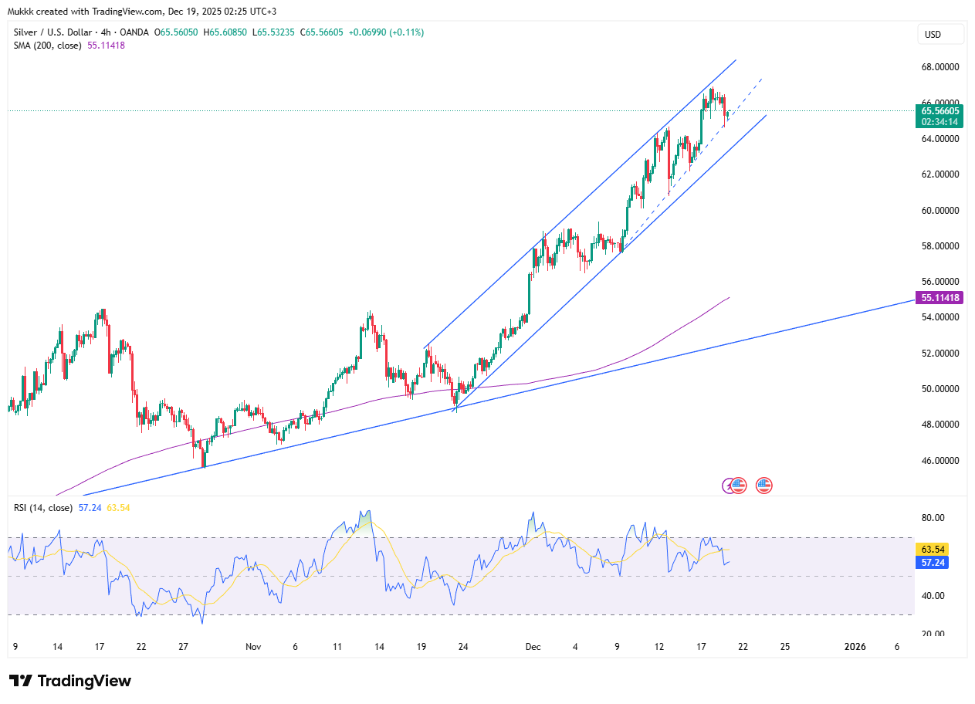Click the purple 55.11418 SMA price label
The image size is (975, 704).
[x=939, y=298]
